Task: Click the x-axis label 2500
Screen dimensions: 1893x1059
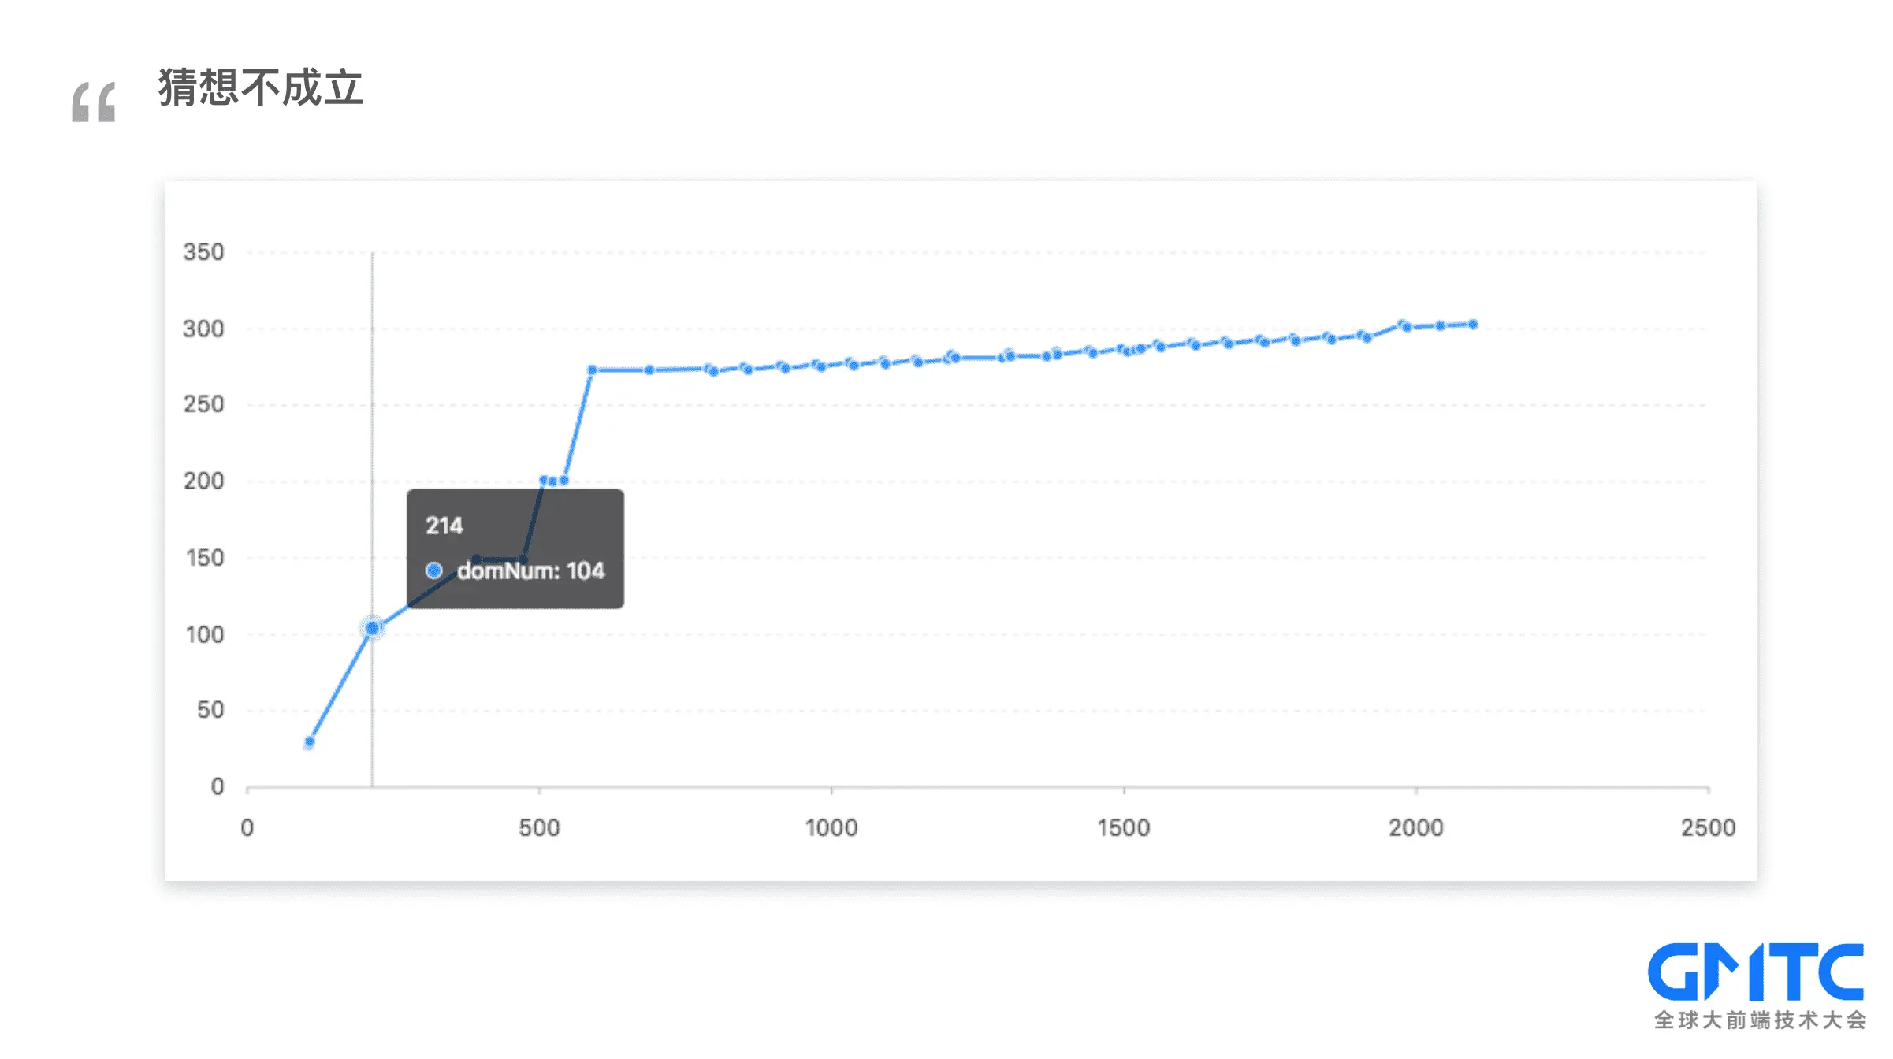Action: [x=1708, y=827]
